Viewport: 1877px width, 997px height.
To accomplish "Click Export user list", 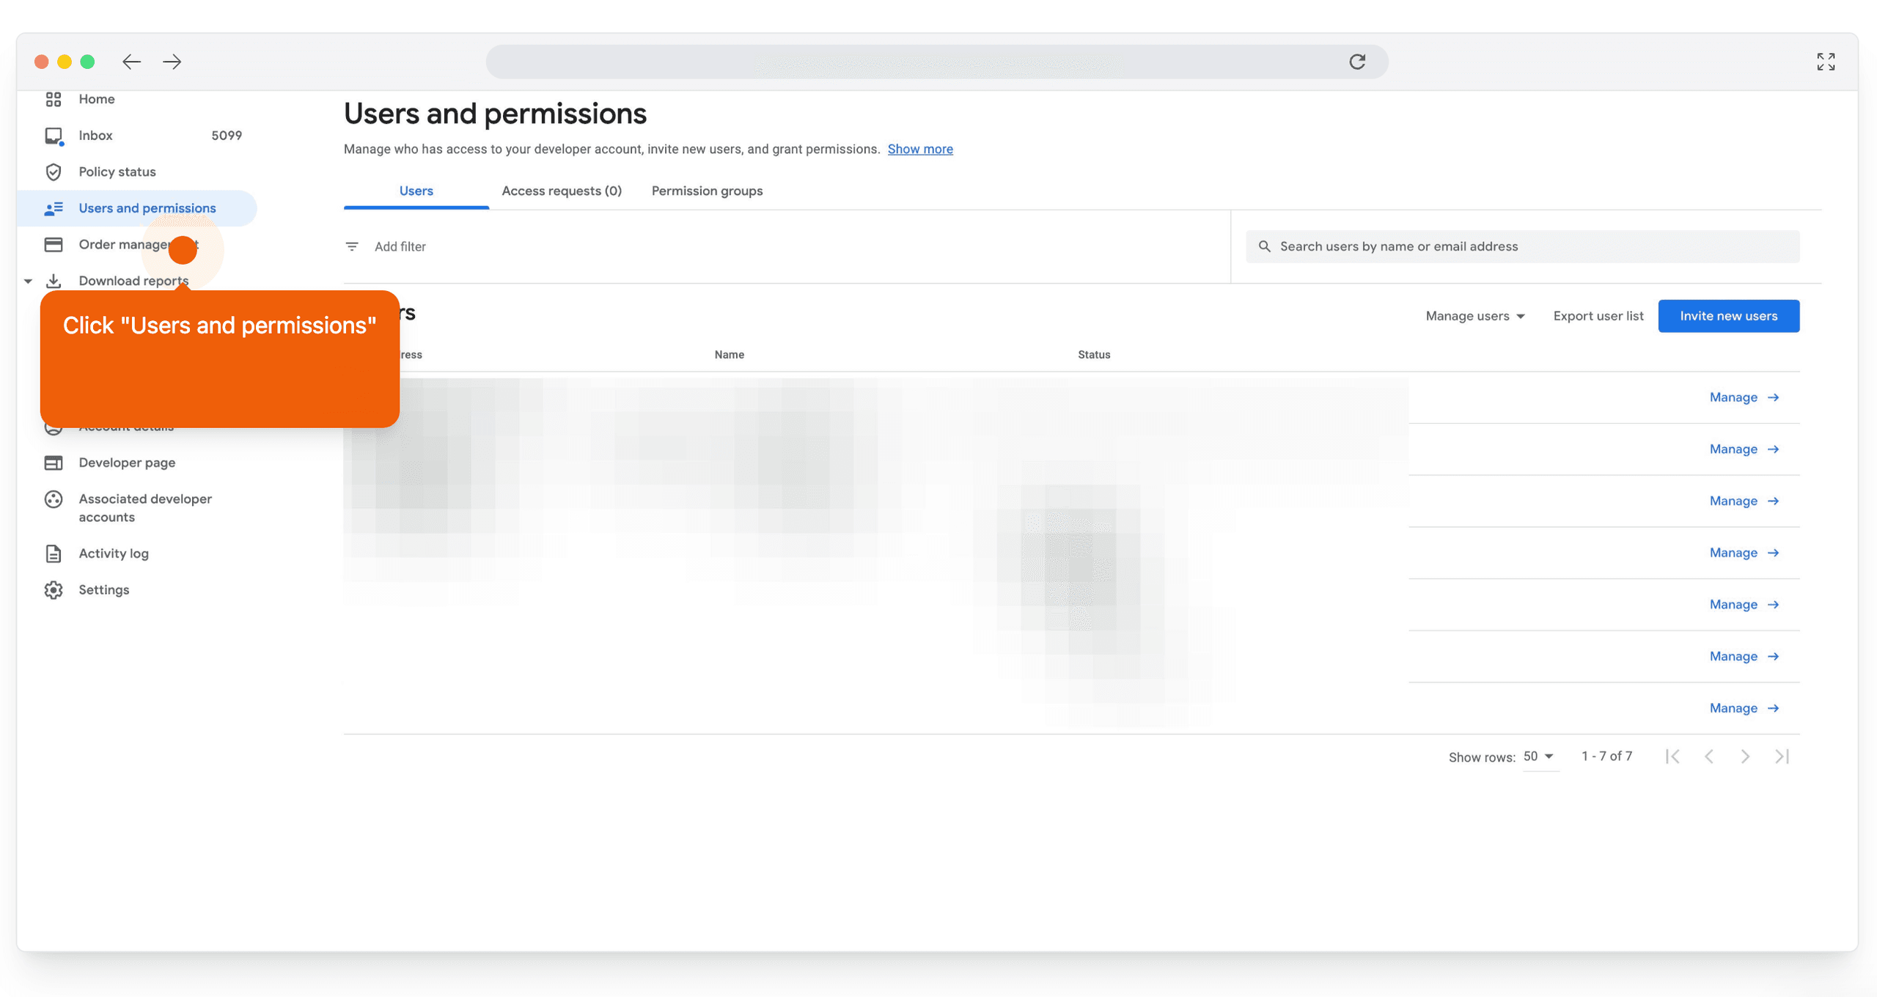I will 1598,316.
